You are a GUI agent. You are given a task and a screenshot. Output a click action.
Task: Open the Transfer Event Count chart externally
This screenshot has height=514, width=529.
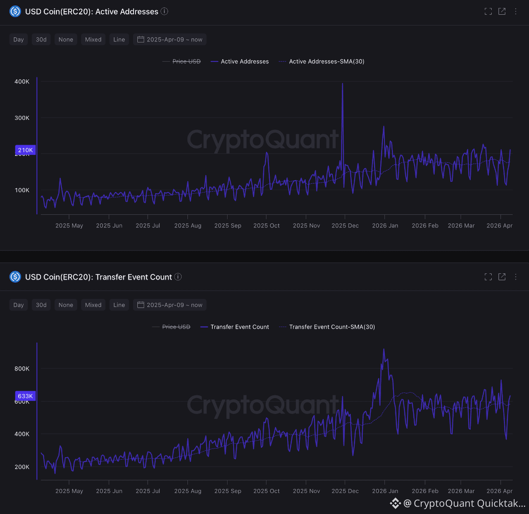coord(502,277)
